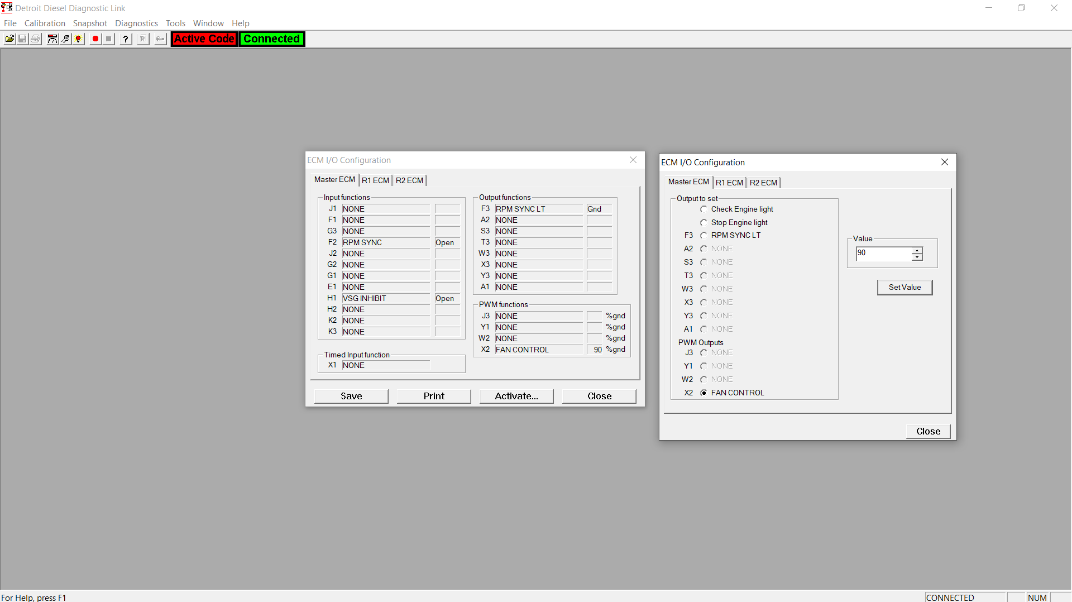Increase the Value spinner with up arrow
Screen dimensions: 1072x602
click(x=917, y=250)
